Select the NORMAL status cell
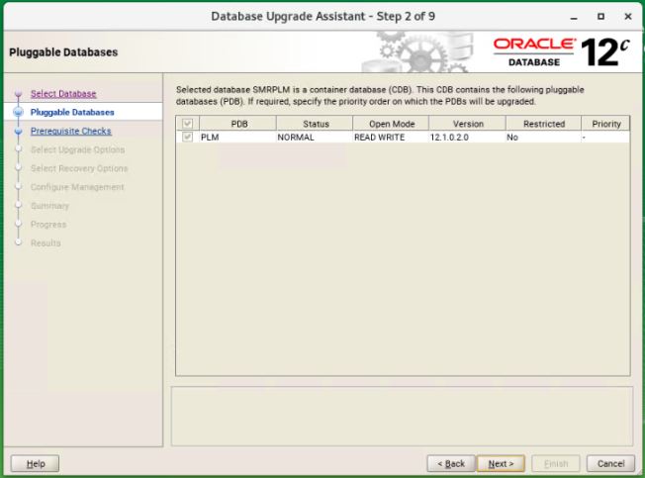This screenshot has height=478, width=645. click(315, 137)
